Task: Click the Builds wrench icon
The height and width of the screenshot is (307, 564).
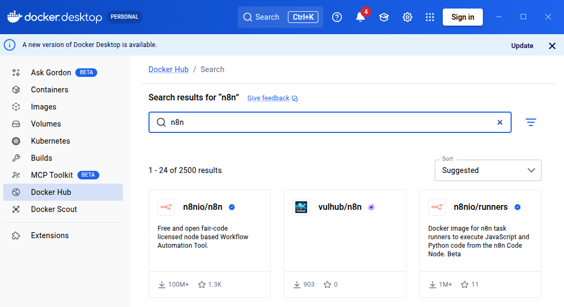Action: (x=16, y=158)
